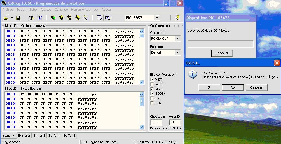This screenshot has height=144, width=281.
Task: Switch to the hex view icon
Action: (x=107, y=18)
